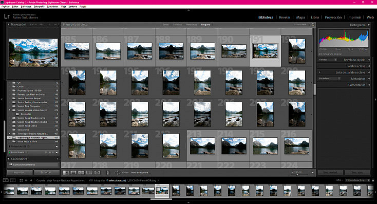Click folder icon of Stracasteria row
Image resolution: width=377 pixels, height=204 pixels.
pos(14,129)
